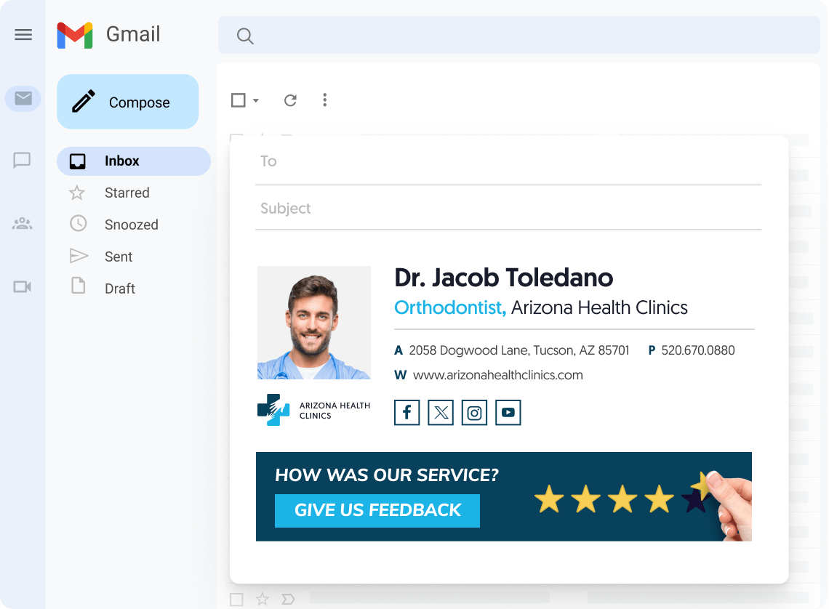Screen dimensions: 829x609
Task: Open the YouTube social icon
Action: point(508,413)
